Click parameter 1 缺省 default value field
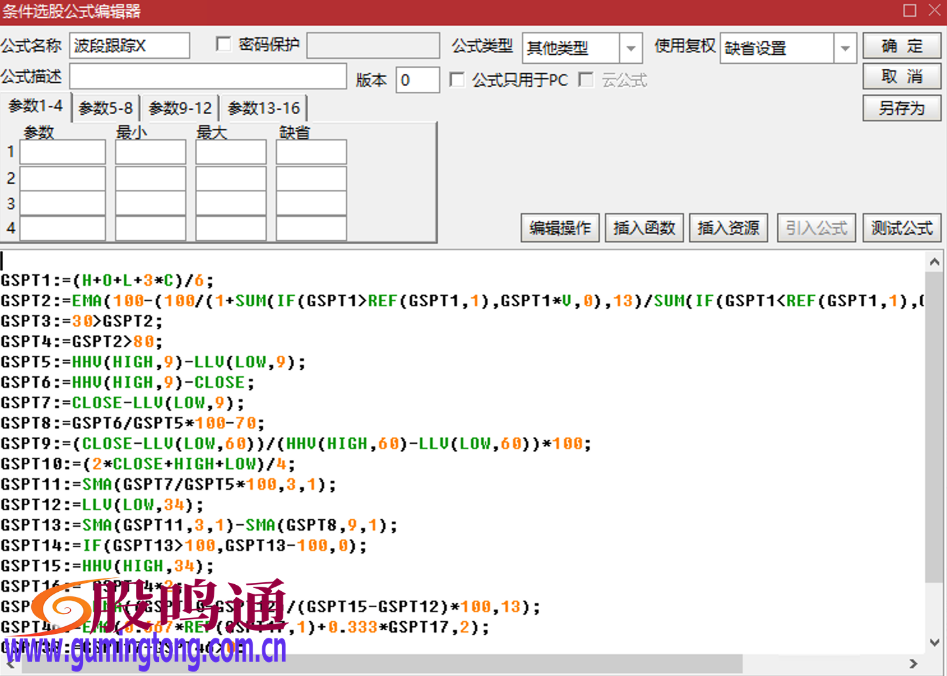Screen dimensions: 947x676 click(x=311, y=152)
